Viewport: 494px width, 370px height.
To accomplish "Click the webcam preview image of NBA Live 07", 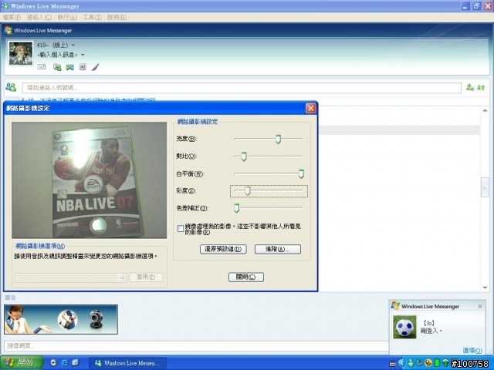I will (90, 180).
